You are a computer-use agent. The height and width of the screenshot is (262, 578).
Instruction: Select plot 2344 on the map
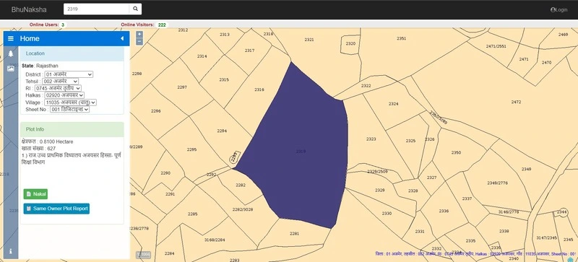(x=562, y=212)
